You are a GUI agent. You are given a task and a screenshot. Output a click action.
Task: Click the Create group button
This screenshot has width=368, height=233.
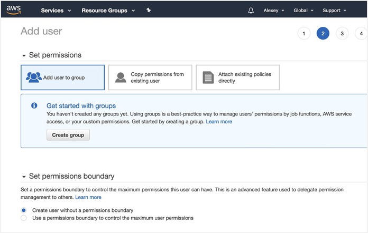click(x=68, y=135)
